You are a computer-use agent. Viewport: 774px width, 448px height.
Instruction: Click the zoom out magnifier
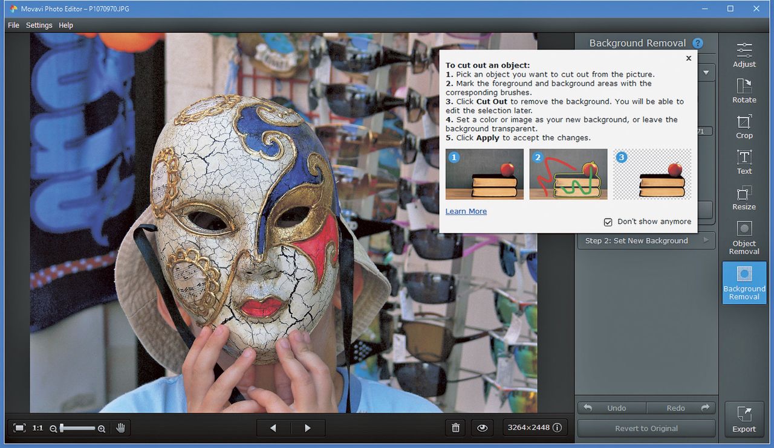pos(53,429)
